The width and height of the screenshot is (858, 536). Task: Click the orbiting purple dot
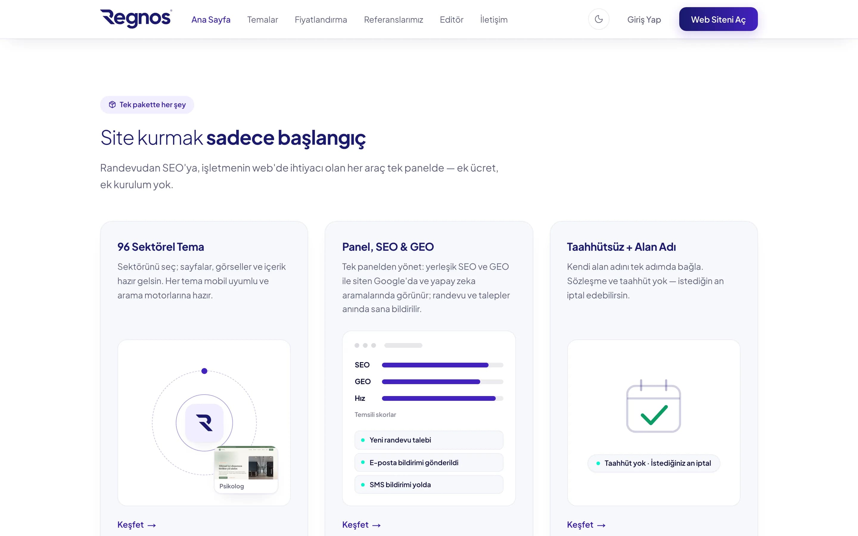(204, 371)
